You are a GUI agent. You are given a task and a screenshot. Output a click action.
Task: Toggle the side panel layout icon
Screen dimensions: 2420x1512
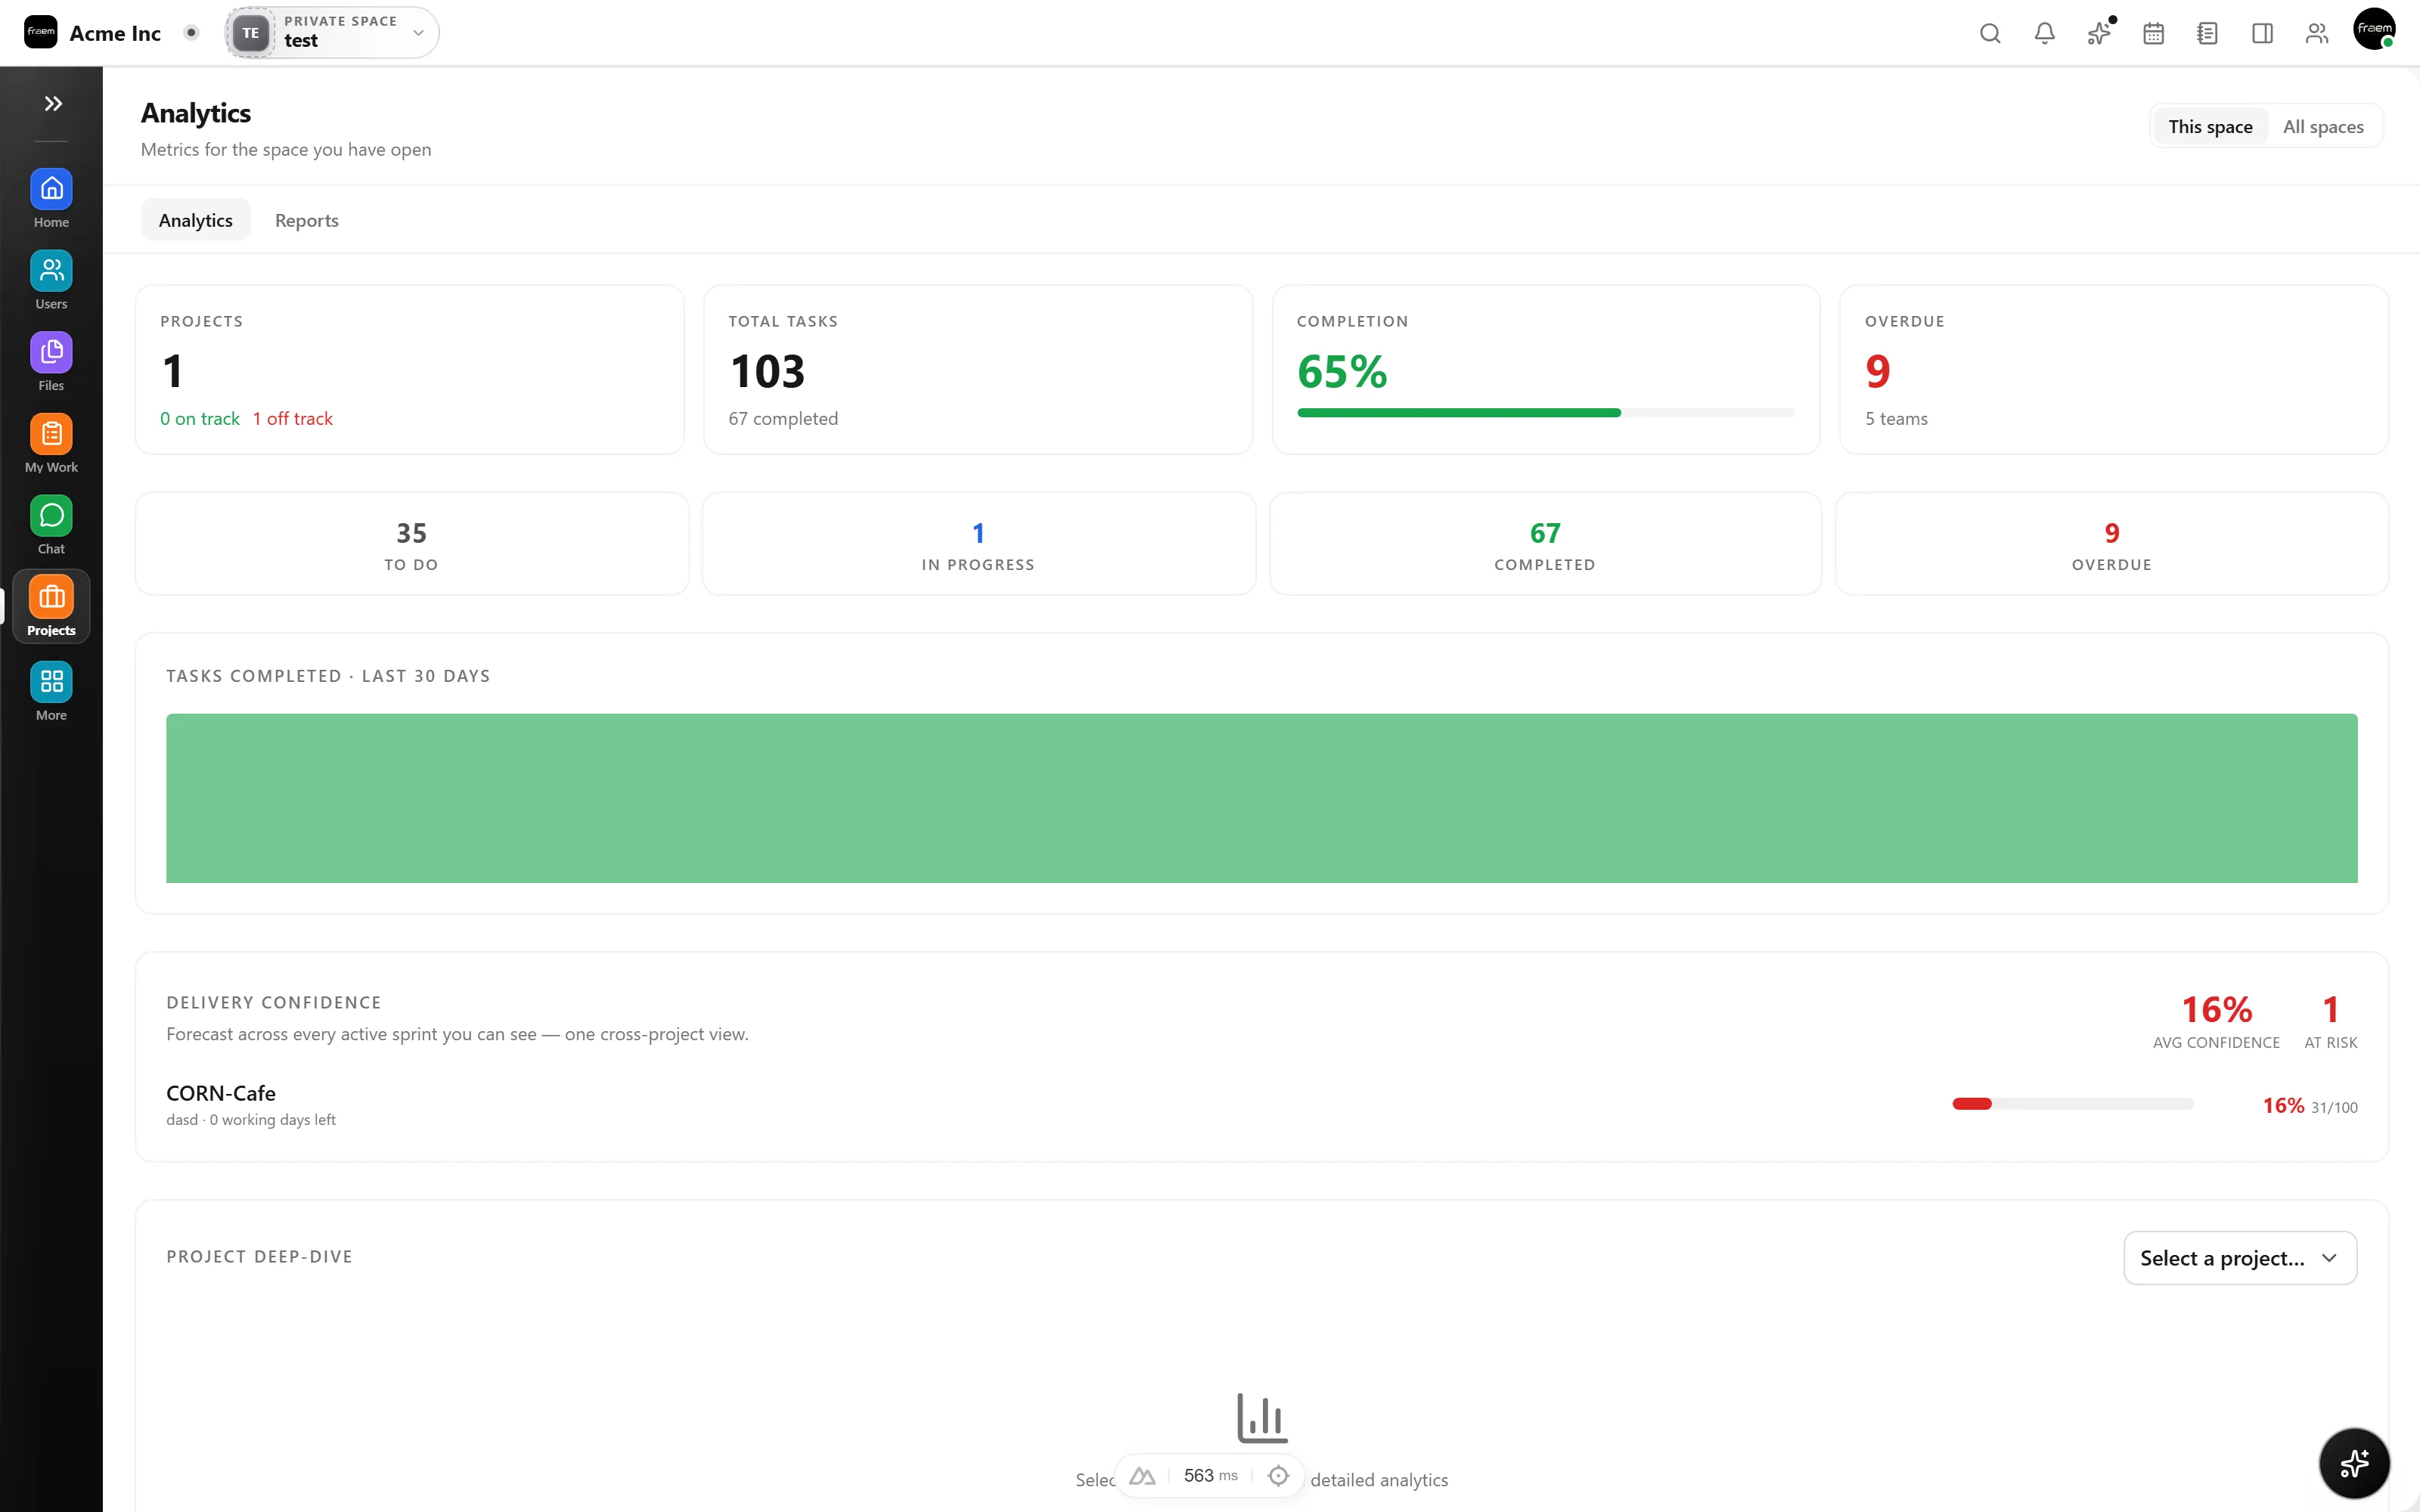[2262, 33]
